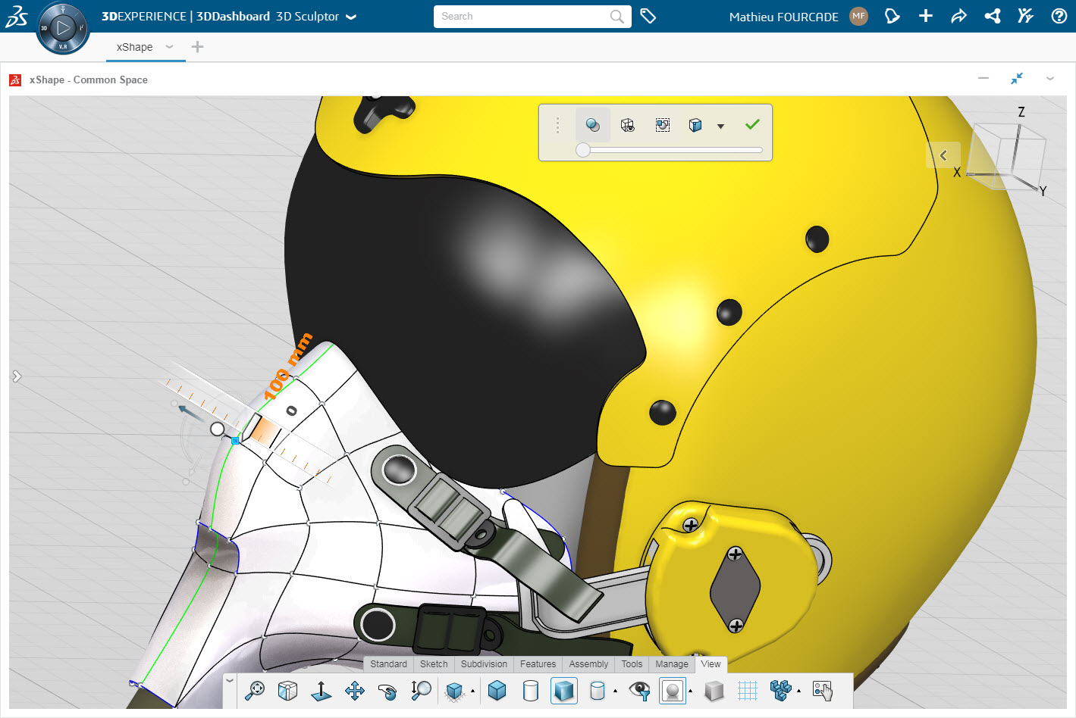Select the Pan tool in the View toolbar
1076x718 pixels.
pos(355,691)
